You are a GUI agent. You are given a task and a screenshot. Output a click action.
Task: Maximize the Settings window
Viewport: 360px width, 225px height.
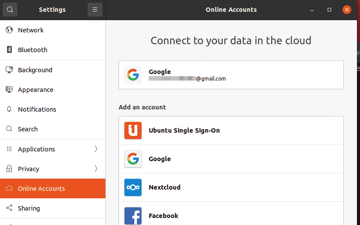coord(329,10)
